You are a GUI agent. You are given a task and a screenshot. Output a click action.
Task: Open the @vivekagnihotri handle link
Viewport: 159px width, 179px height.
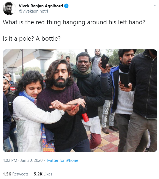pos(33,11)
